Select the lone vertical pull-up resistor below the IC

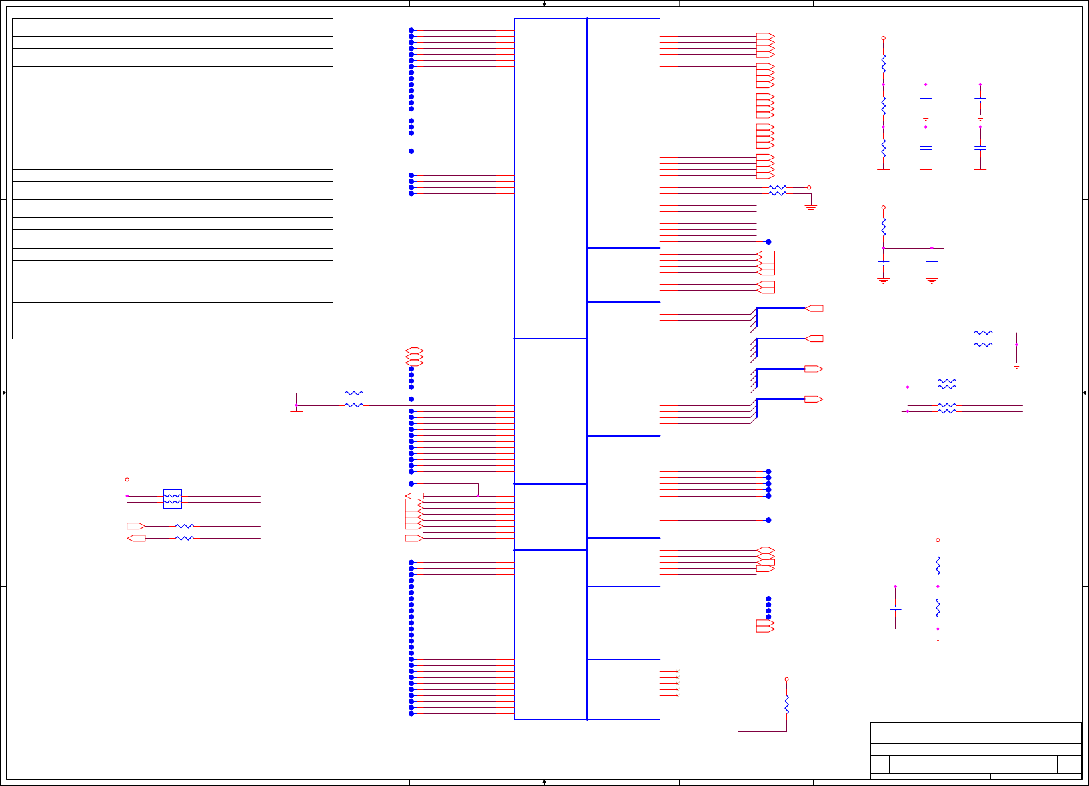point(787,704)
